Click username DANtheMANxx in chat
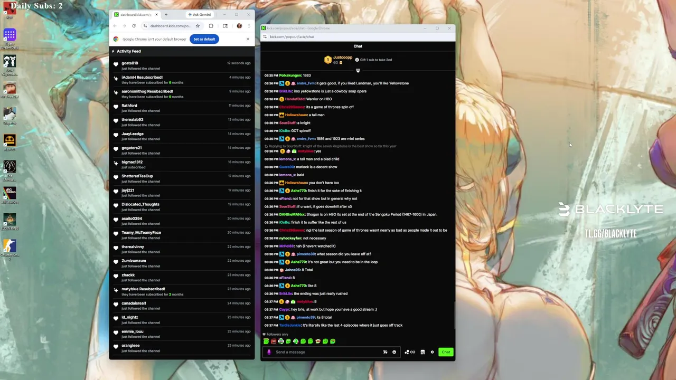The image size is (676, 380). coord(292,214)
